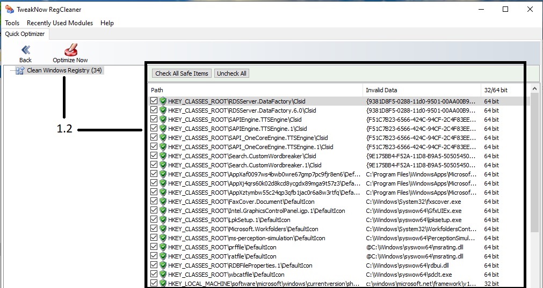Click shield icon of prffile\DefaultIcon row

(x=163, y=247)
